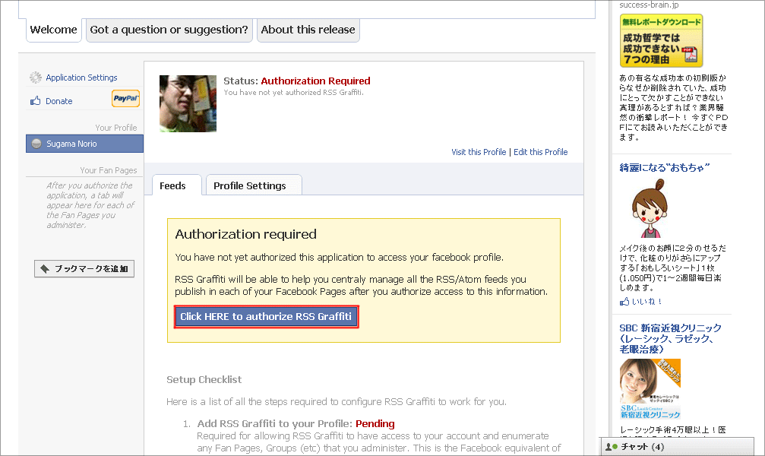Click the Application Settings gear icon

35,77
